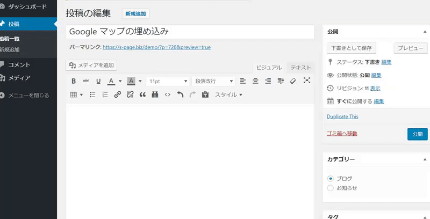
Task: Click the Duplicate This link
Action: pos(342,116)
